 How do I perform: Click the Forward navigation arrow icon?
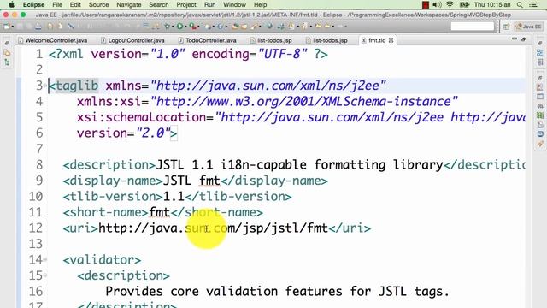(x=340, y=27)
